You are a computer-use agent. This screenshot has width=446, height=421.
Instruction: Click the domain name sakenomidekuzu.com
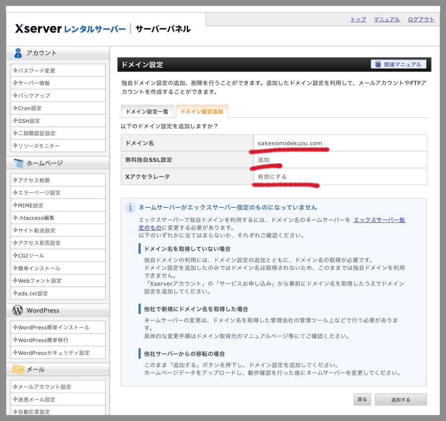[290, 143]
